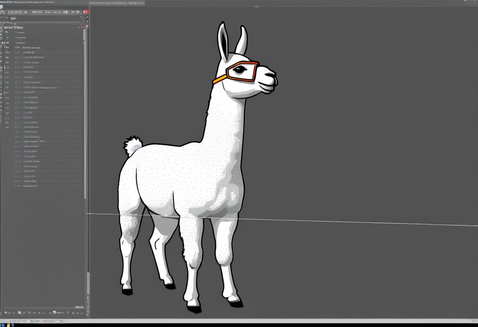Image resolution: width=478 pixels, height=327 pixels.
Task: Activate the Zoom tool in the tool column
Action: 2,112
